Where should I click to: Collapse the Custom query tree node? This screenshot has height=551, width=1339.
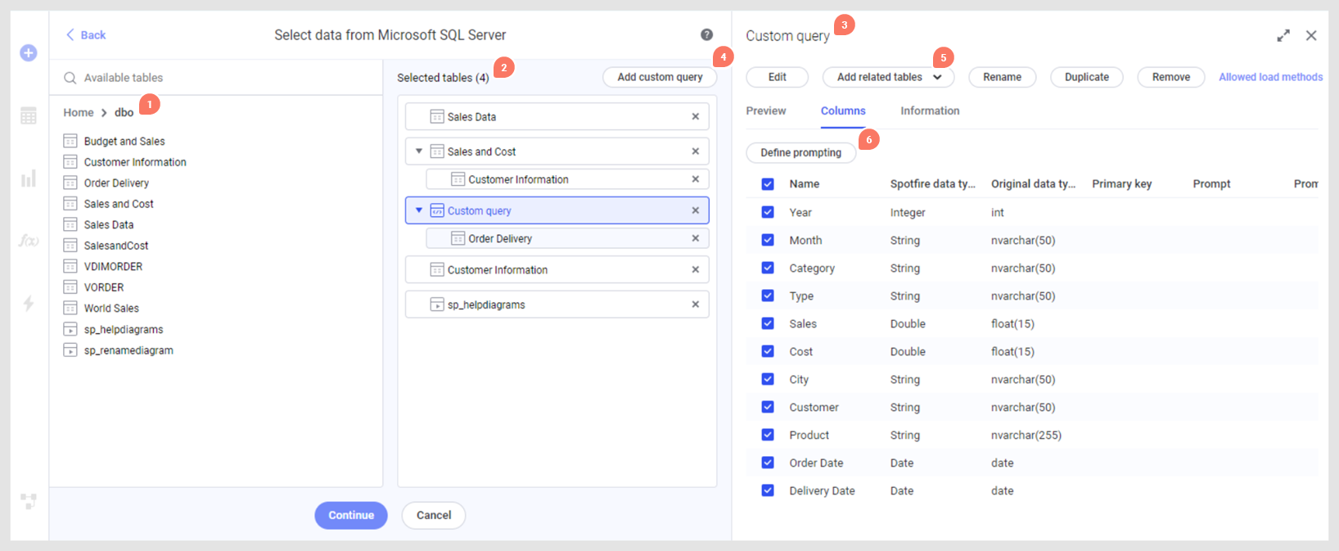[419, 210]
